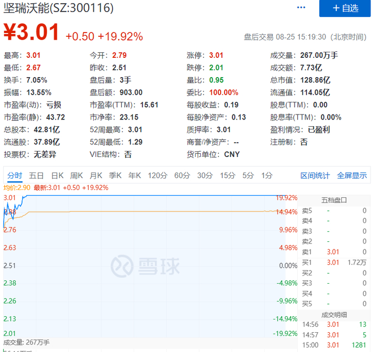This screenshot has height=352, width=386.
Task: Click the 全屏显示 fullscreen link
Action: (x=352, y=175)
